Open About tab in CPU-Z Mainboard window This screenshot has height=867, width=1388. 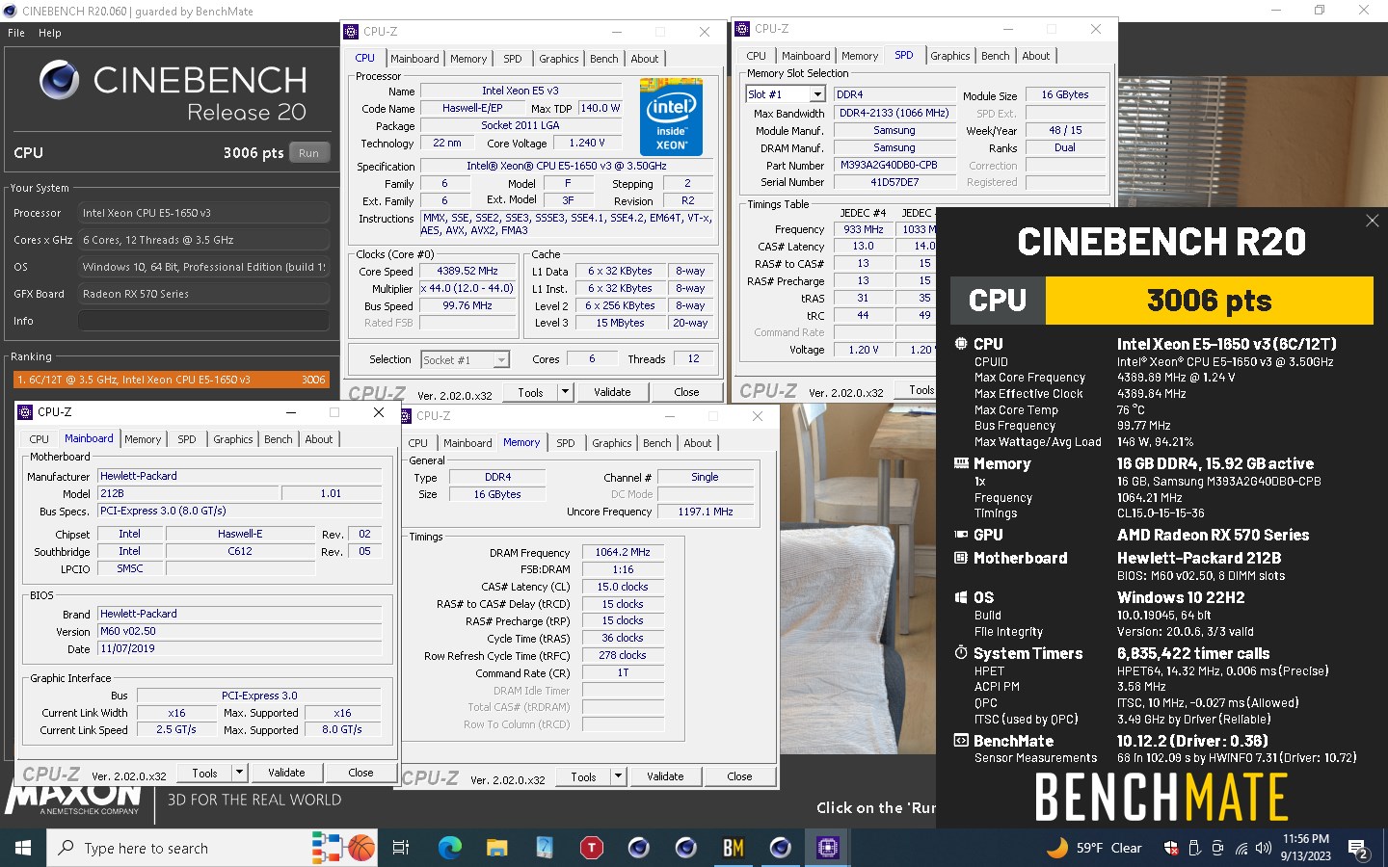click(319, 439)
